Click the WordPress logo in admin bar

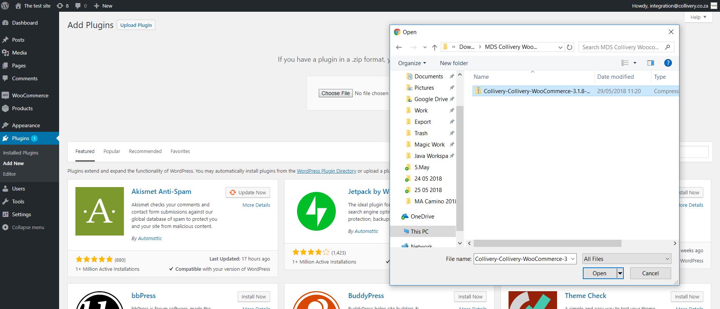point(5,6)
